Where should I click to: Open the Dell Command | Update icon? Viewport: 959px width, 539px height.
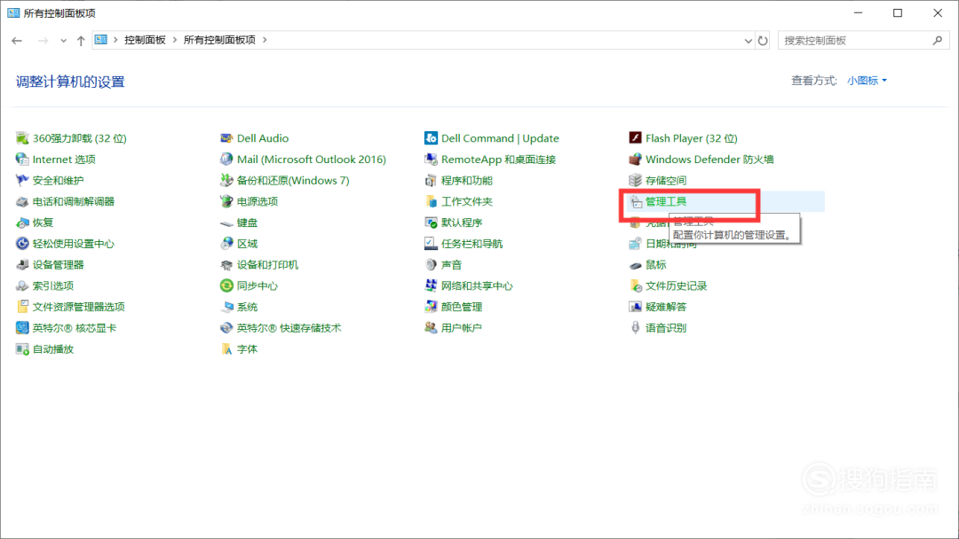coord(431,138)
